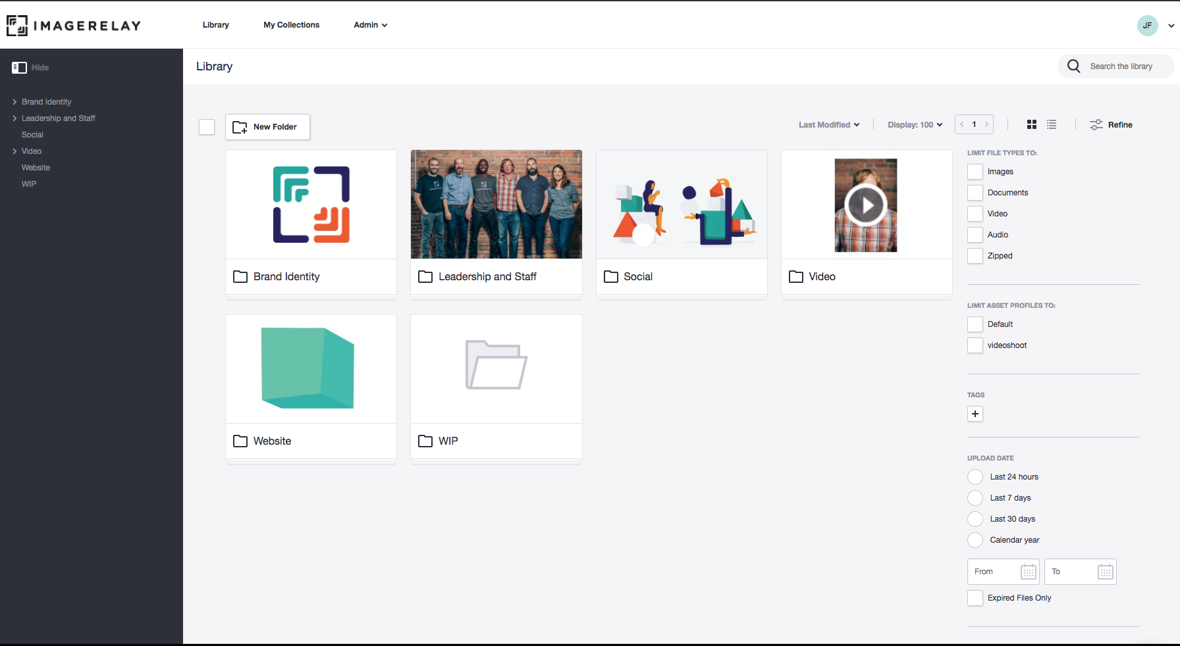Click the folder icon beside Leadership and Staff

425,277
